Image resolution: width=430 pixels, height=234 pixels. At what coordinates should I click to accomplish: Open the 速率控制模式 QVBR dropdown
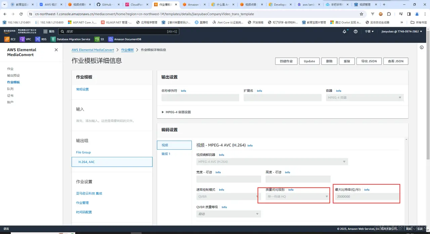(228, 196)
